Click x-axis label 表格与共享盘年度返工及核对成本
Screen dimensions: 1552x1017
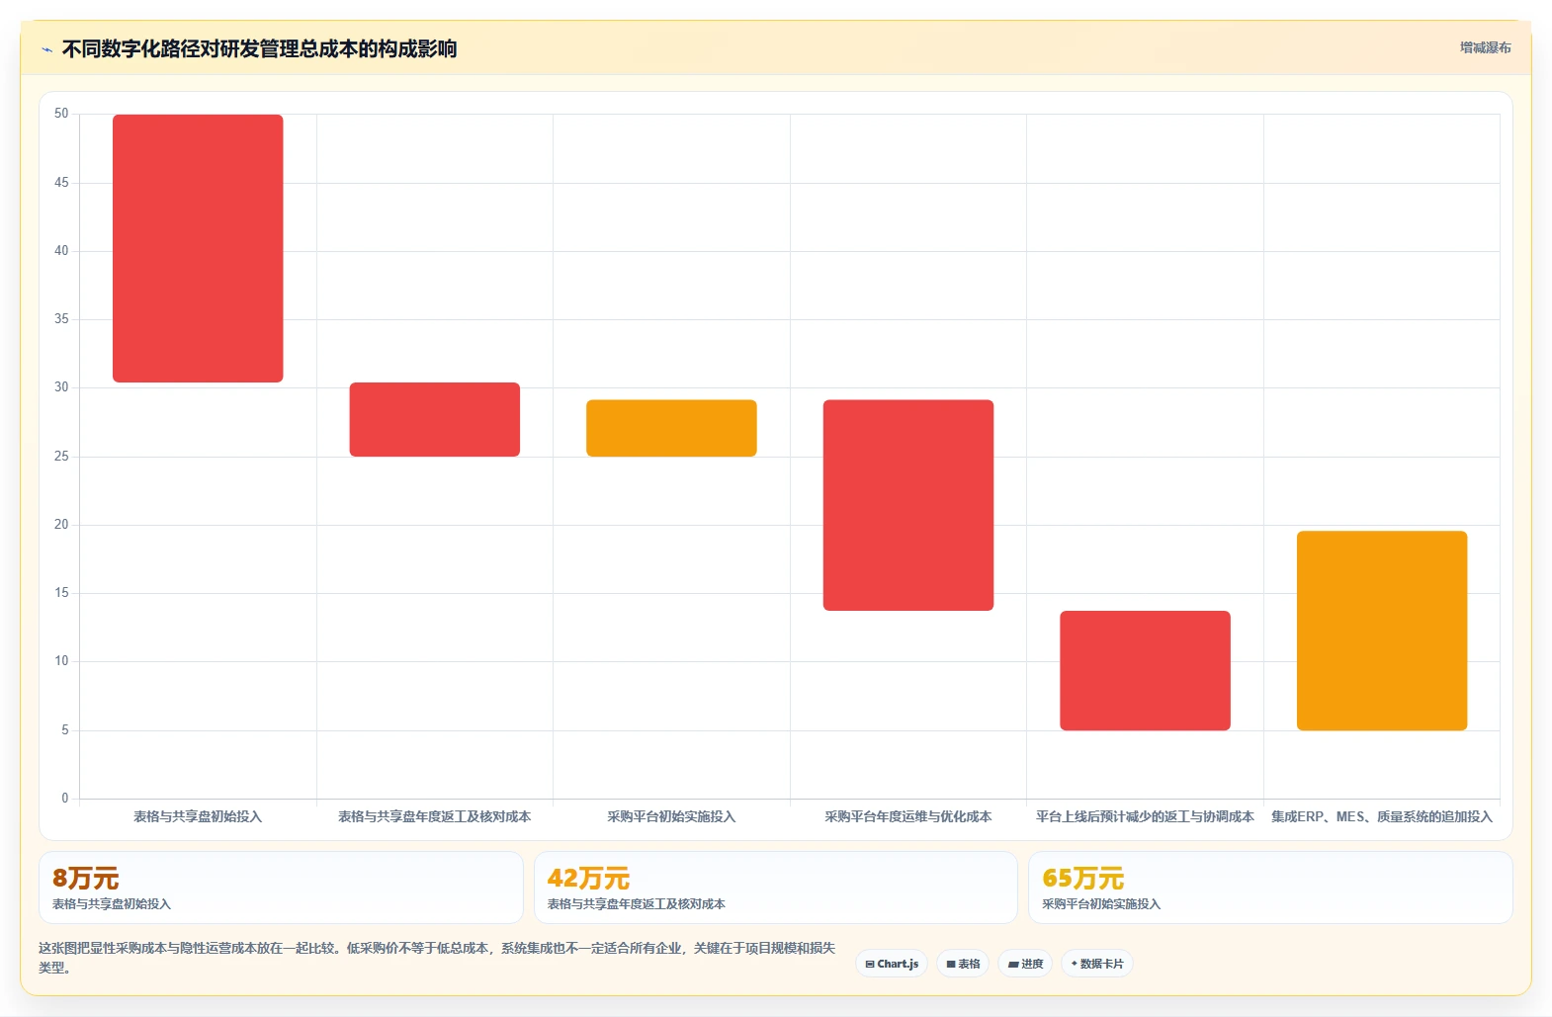tap(435, 816)
